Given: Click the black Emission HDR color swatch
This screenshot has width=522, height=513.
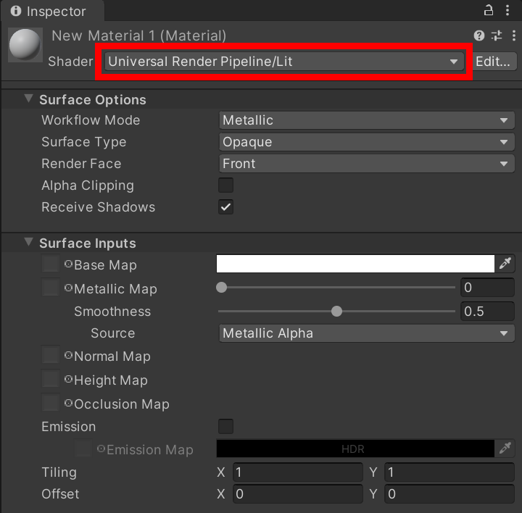Looking at the screenshot, I should (x=355, y=448).
